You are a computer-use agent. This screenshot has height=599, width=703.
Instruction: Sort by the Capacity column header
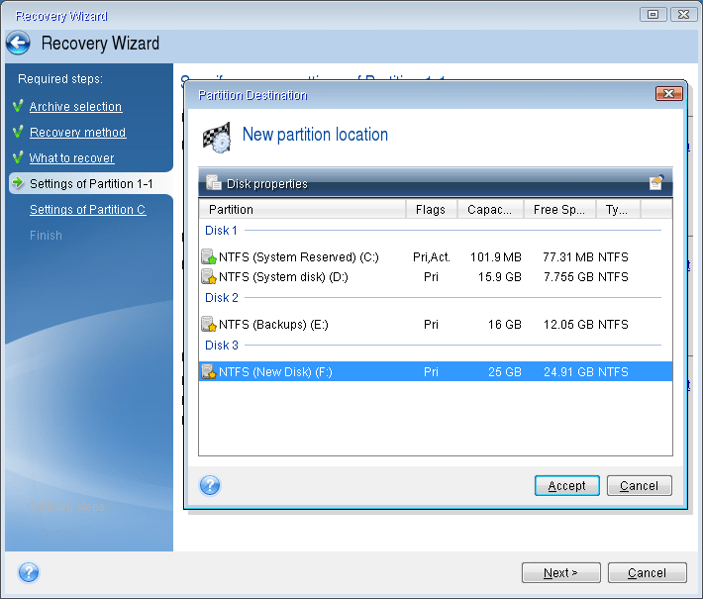(490, 209)
